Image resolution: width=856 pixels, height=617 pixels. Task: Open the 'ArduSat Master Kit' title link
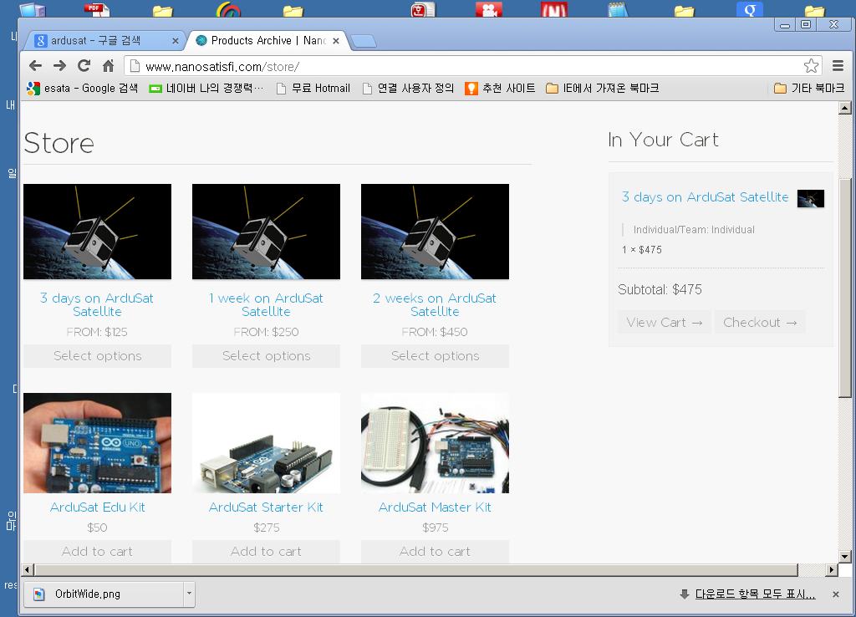(x=435, y=507)
